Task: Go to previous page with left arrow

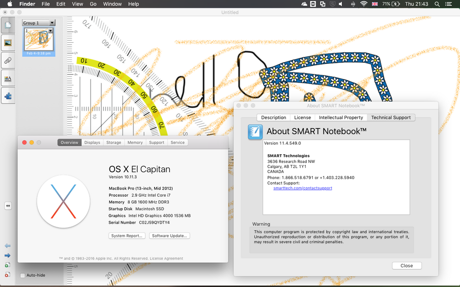Action: 8,246
